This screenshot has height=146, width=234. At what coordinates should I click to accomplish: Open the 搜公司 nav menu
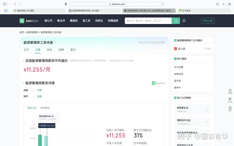(x=48, y=21)
